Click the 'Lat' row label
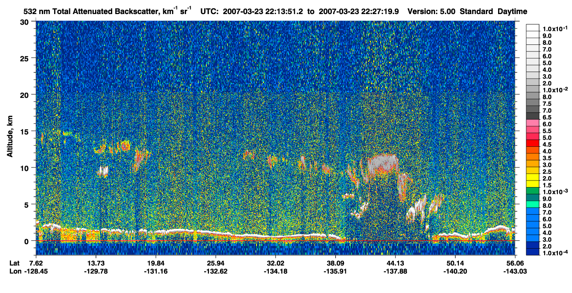The width and height of the screenshot is (572, 293). pyautogui.click(x=14, y=263)
